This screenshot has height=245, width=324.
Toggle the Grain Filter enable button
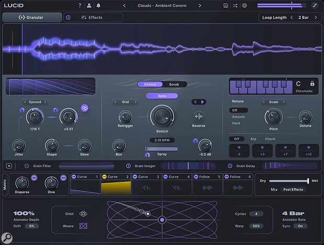tap(27, 166)
